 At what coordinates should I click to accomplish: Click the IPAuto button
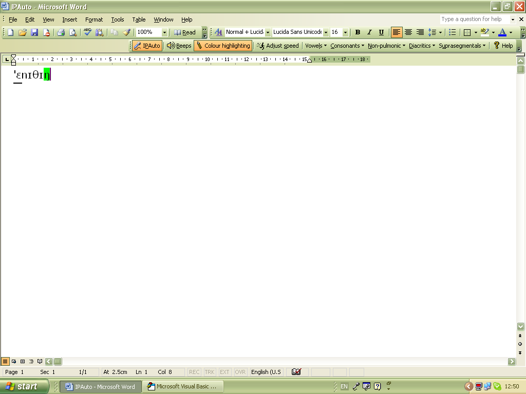coord(146,46)
